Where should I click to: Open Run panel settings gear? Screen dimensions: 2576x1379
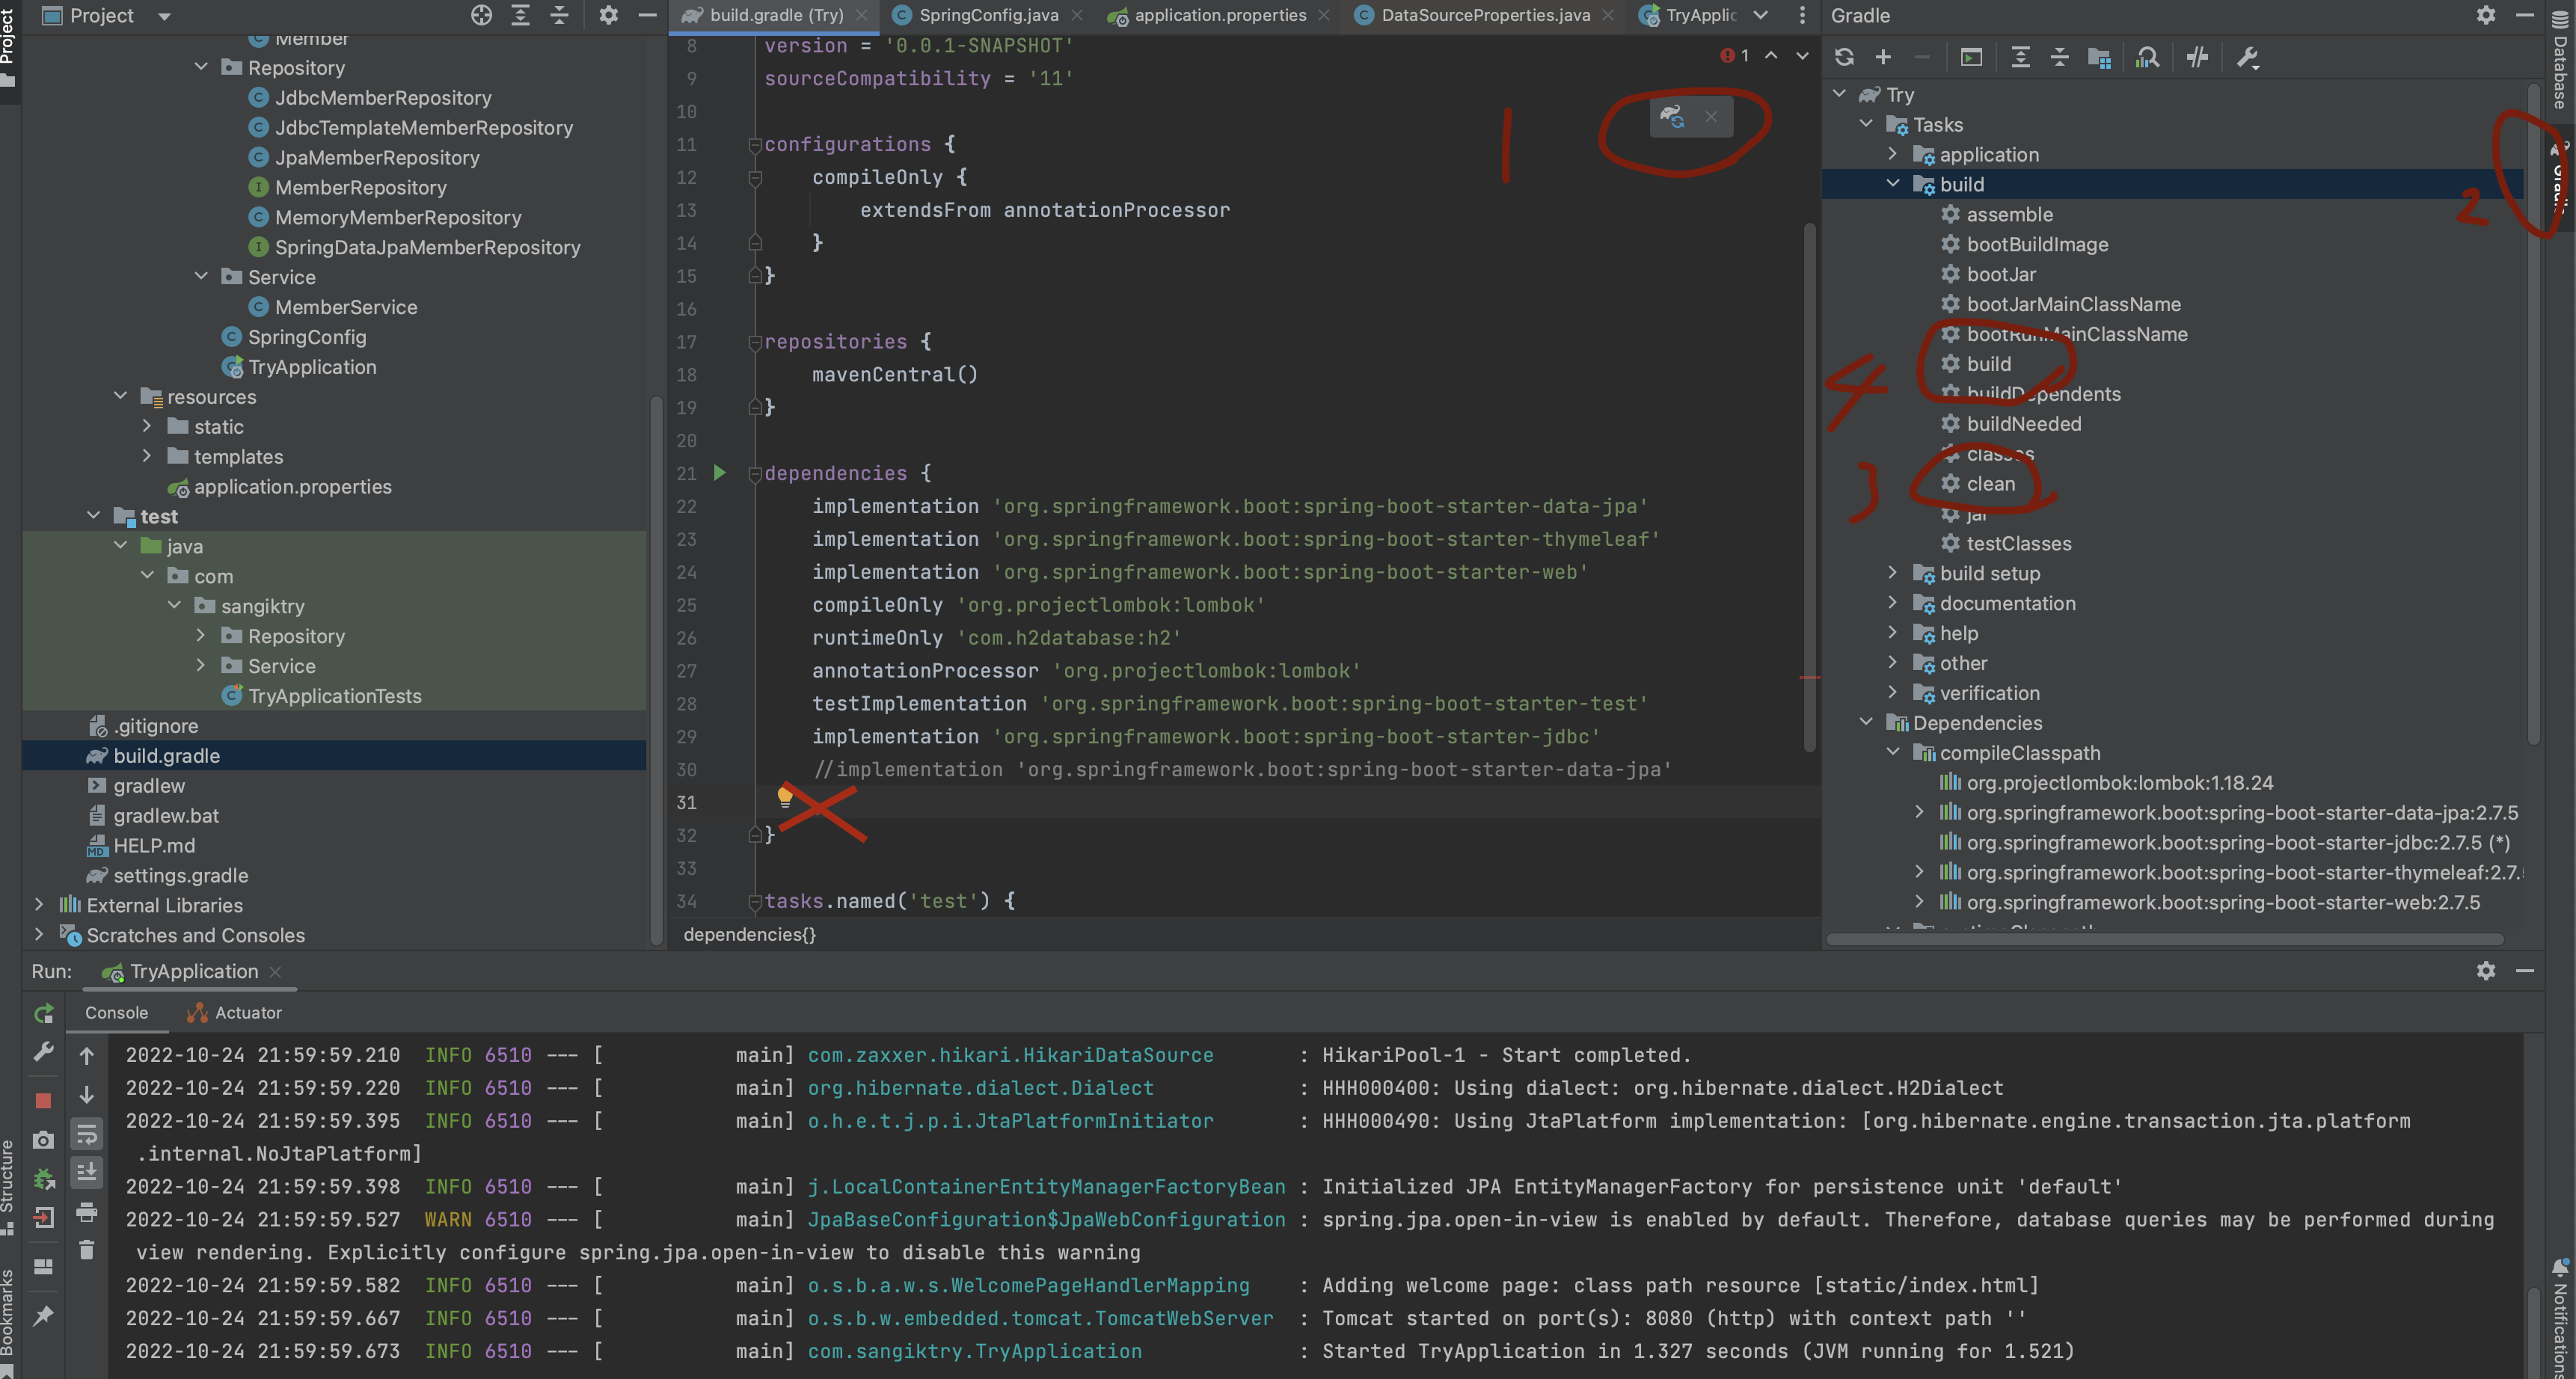2486,970
